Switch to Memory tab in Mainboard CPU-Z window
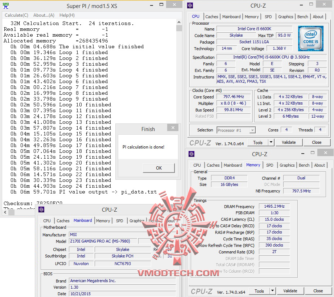This screenshot has width=334, height=297. (103, 221)
